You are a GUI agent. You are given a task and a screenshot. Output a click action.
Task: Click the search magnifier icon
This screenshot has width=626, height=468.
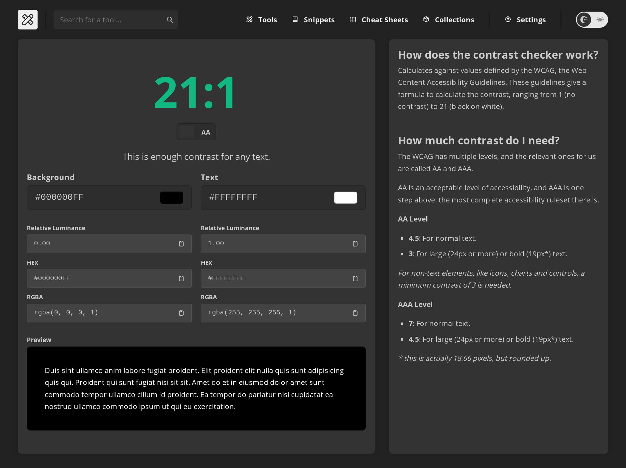click(170, 20)
